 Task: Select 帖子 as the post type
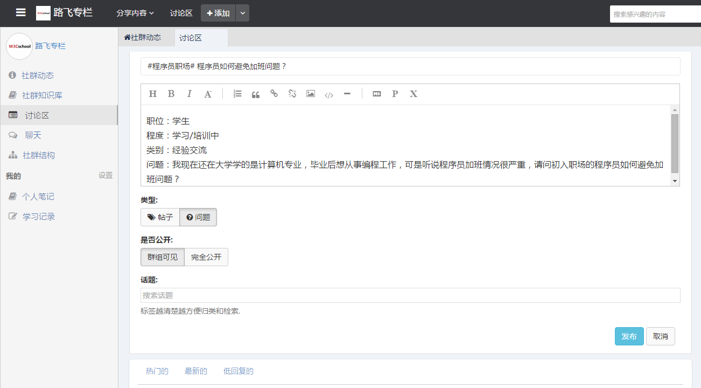(160, 217)
